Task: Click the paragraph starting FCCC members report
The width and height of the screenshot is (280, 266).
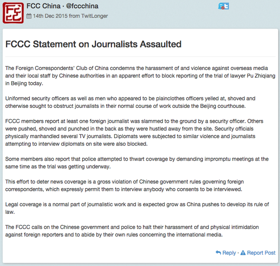Action: point(135,133)
